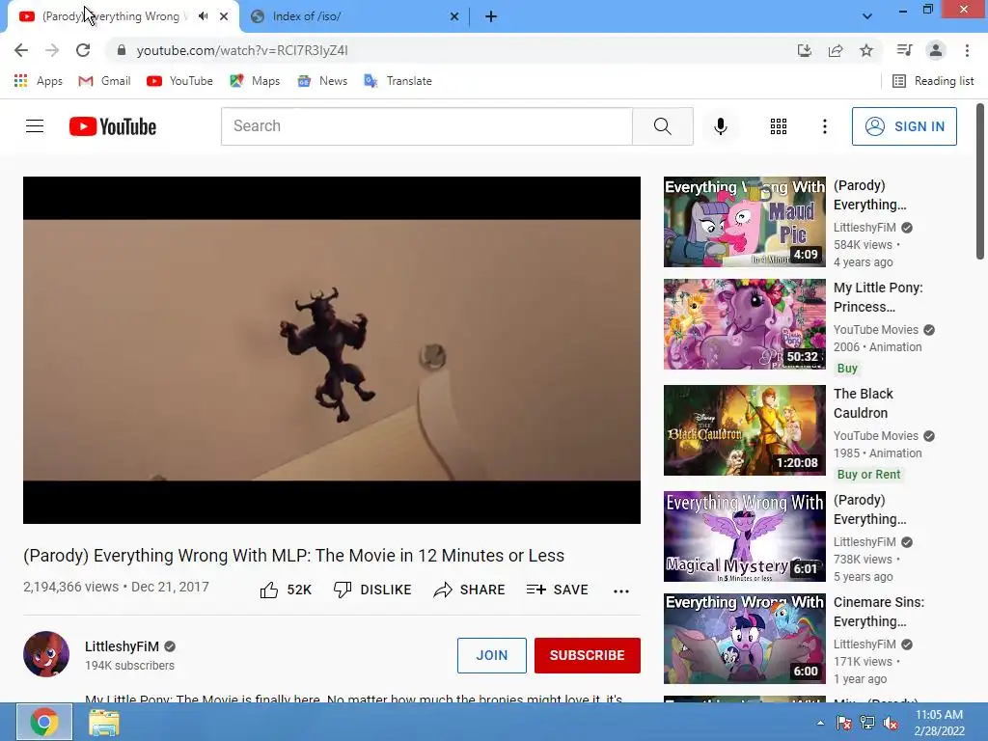Open File Explorer from the taskbar
Image resolution: width=988 pixels, height=741 pixels.
point(104,722)
